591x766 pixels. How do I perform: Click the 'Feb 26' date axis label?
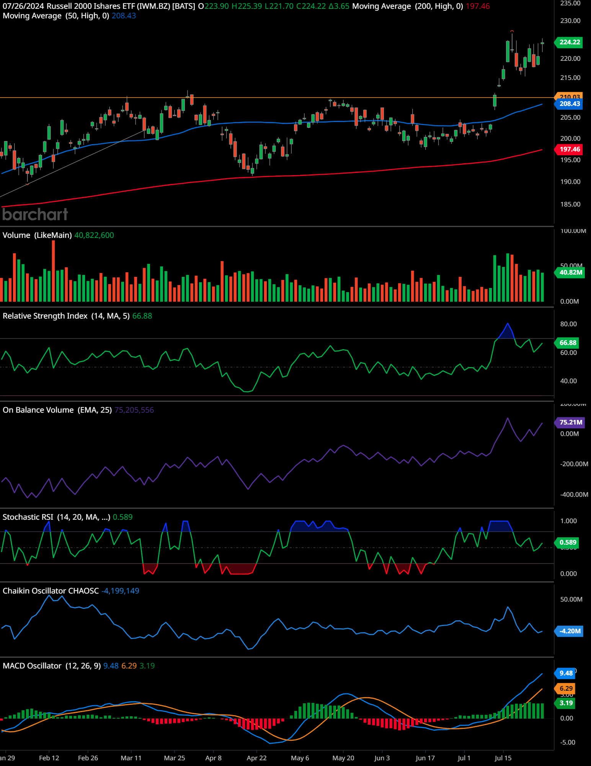click(x=88, y=758)
